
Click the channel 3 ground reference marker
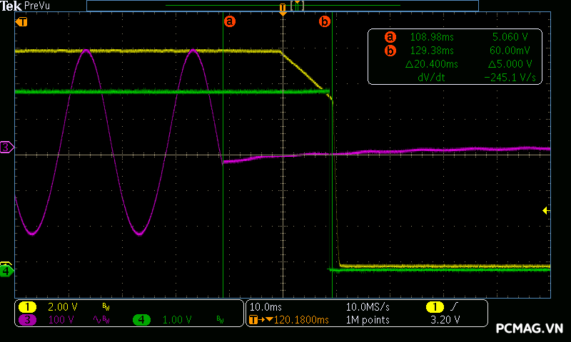click(6, 147)
